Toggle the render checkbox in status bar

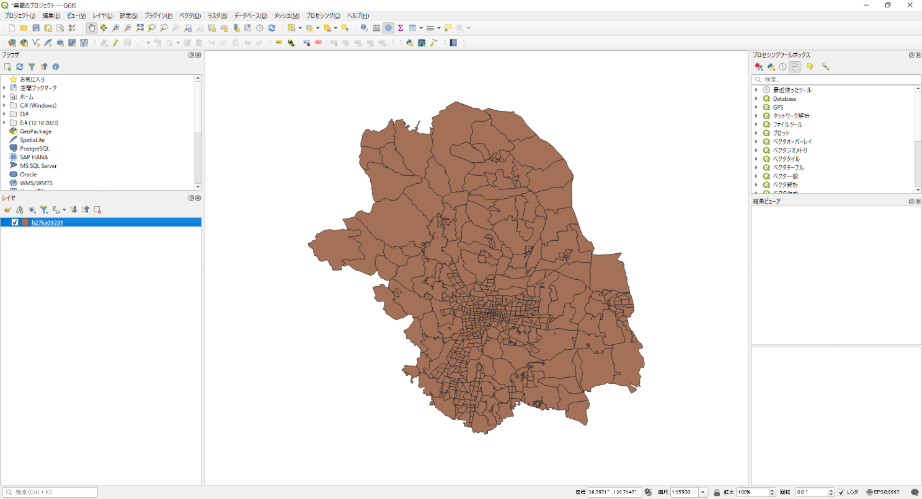pos(841,492)
